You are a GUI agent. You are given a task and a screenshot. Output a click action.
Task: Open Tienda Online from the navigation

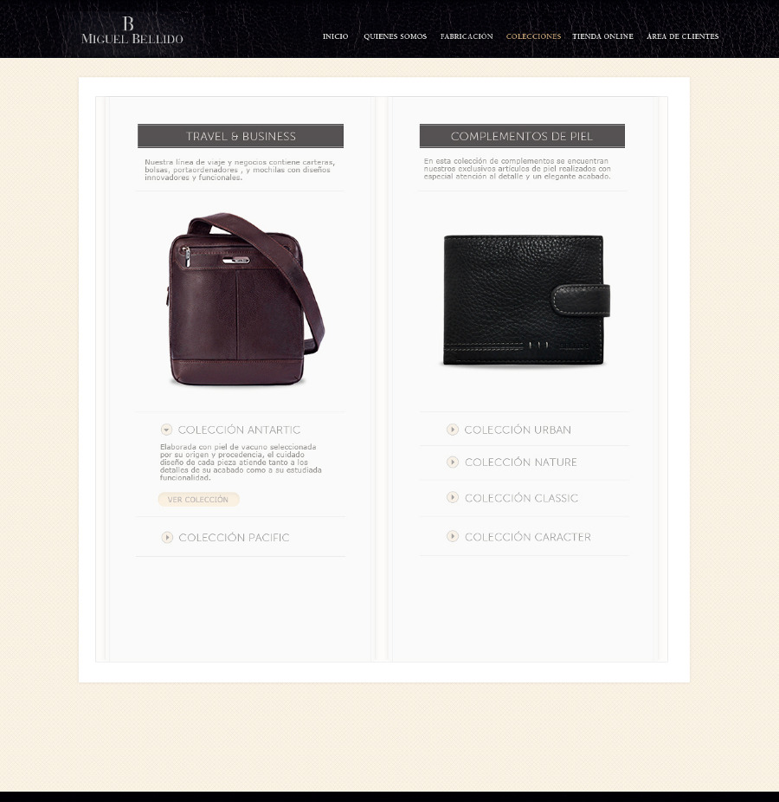pyautogui.click(x=602, y=36)
